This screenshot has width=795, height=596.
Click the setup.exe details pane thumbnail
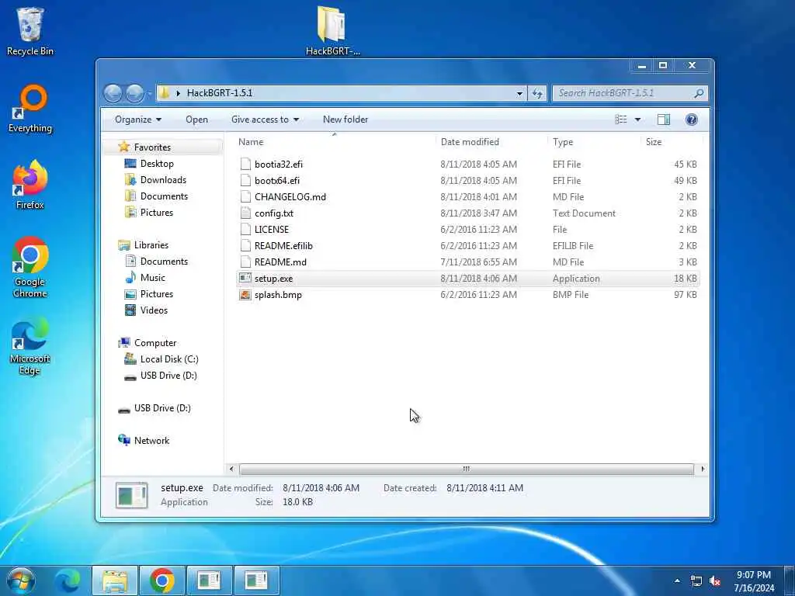pos(131,494)
